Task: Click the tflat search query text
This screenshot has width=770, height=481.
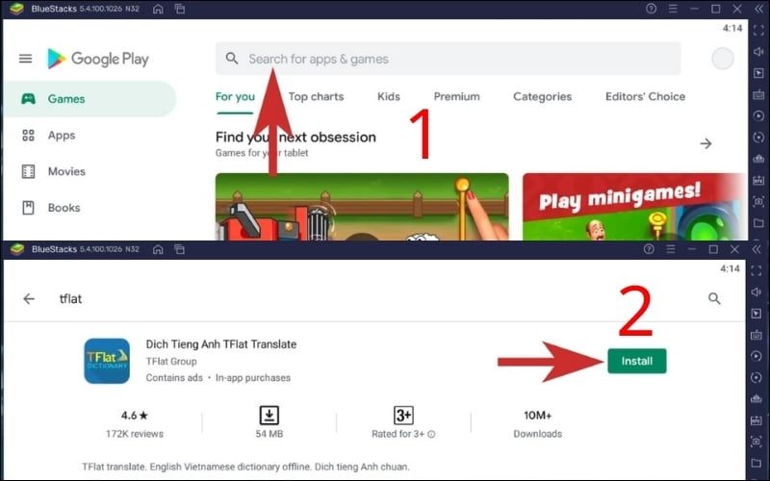Action: point(70,299)
